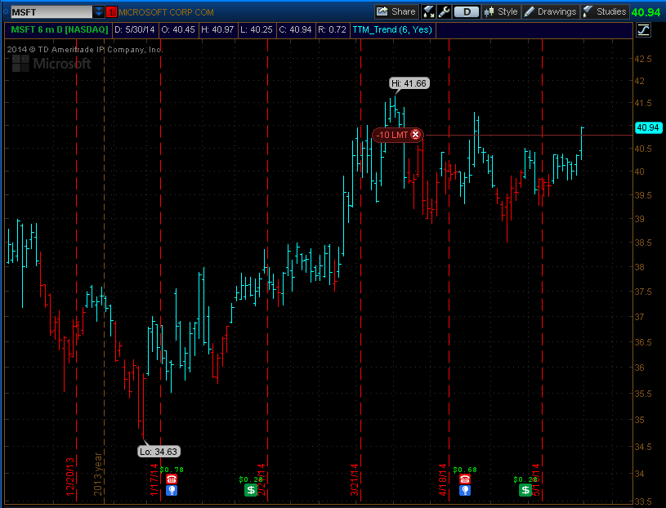Cancel the -10 LMT order with X
The width and height of the screenshot is (666, 508).
click(x=415, y=135)
